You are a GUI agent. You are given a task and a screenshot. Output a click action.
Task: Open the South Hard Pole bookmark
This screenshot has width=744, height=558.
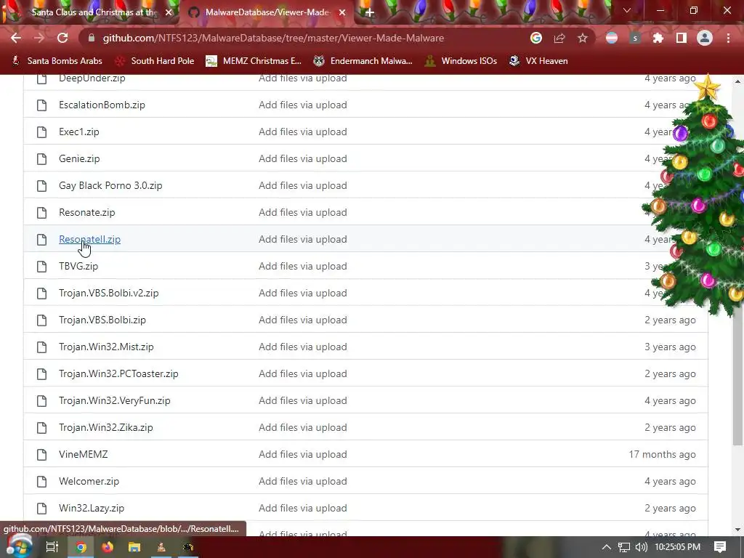(x=155, y=61)
